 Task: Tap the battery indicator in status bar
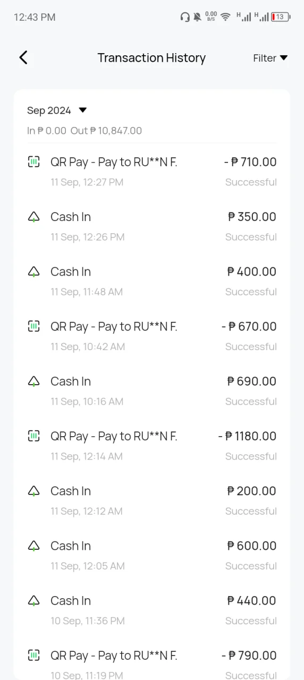(281, 17)
